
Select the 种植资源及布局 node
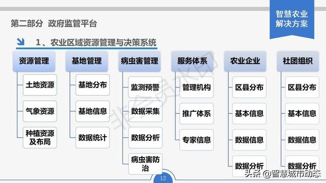[x=40, y=138]
